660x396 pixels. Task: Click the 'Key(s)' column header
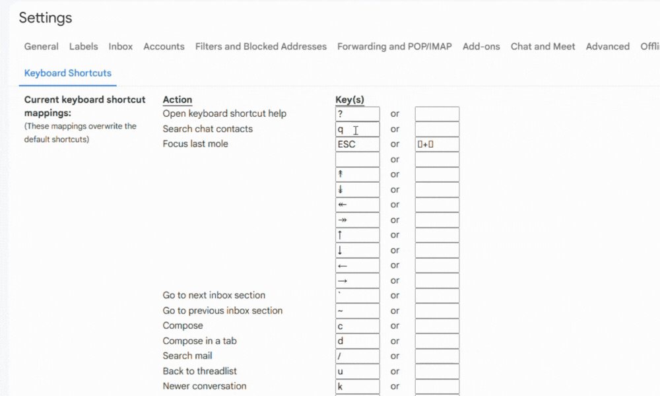pyautogui.click(x=350, y=100)
